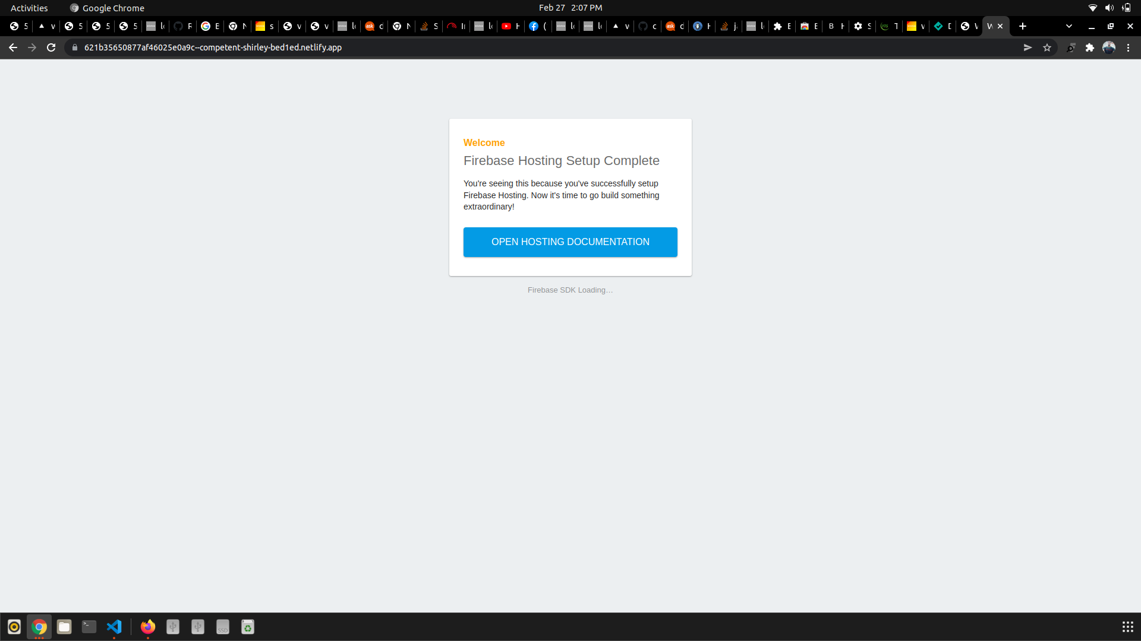Click the forward navigation arrow
The height and width of the screenshot is (641, 1141).
(32, 47)
